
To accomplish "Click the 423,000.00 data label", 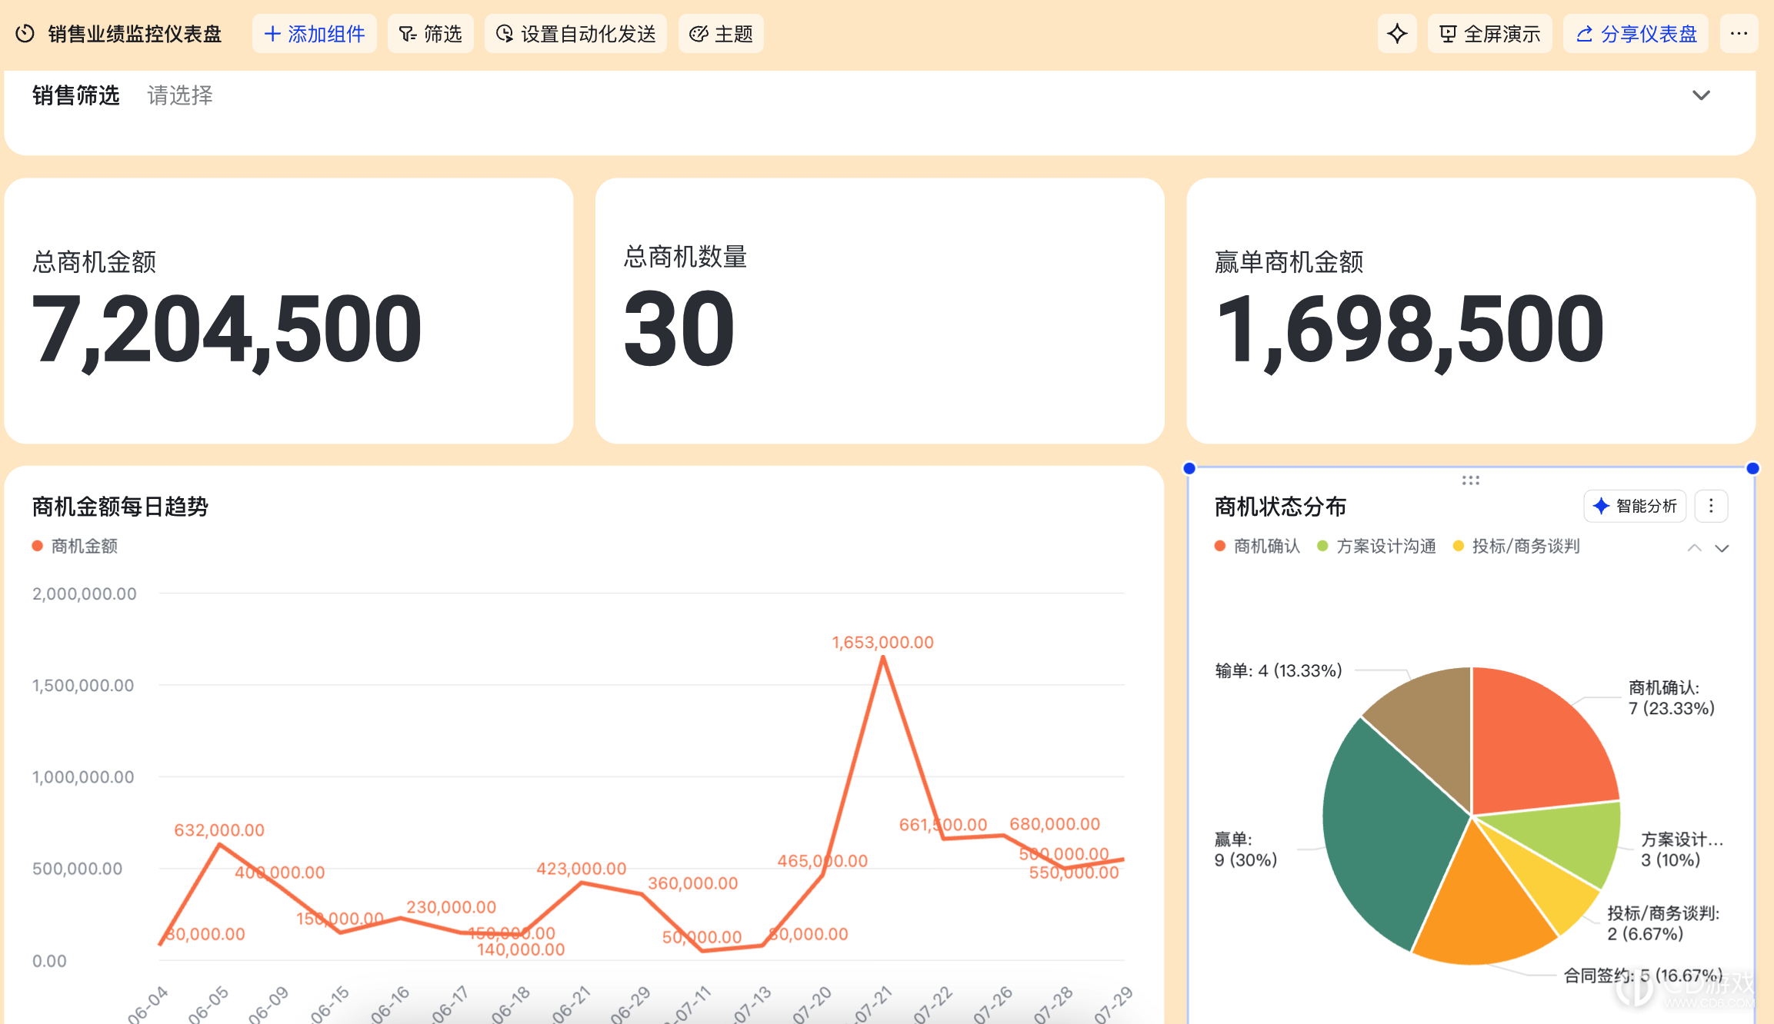I will 582,868.
